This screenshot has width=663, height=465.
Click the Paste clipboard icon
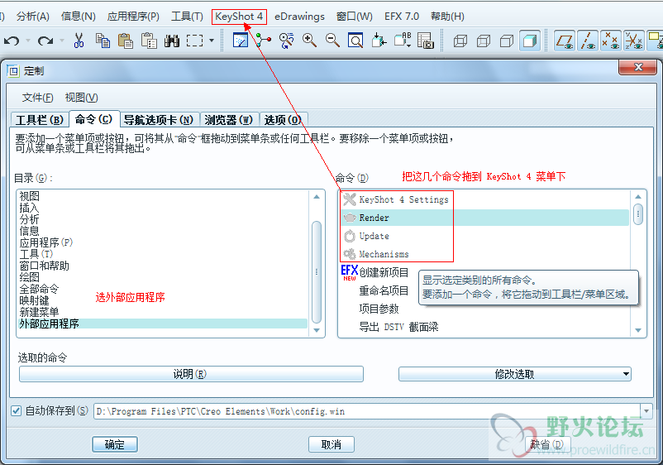125,41
